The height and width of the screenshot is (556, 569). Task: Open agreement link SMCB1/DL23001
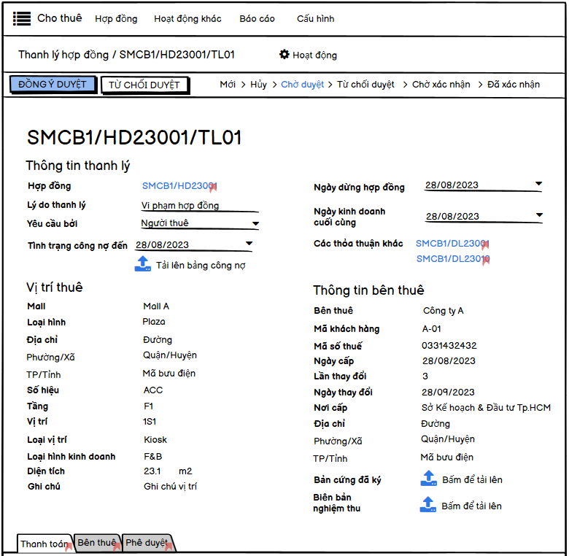(452, 244)
